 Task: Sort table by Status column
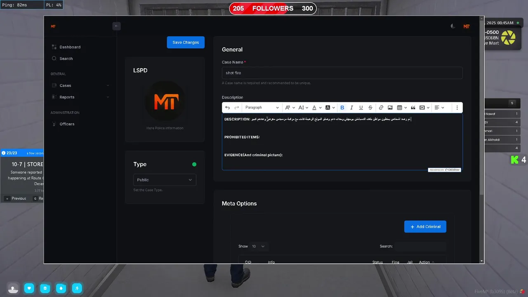tap(377, 262)
